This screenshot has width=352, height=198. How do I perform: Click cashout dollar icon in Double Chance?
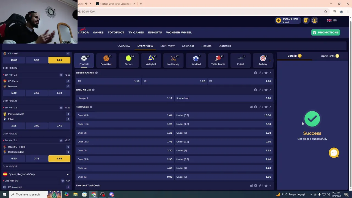(255, 73)
